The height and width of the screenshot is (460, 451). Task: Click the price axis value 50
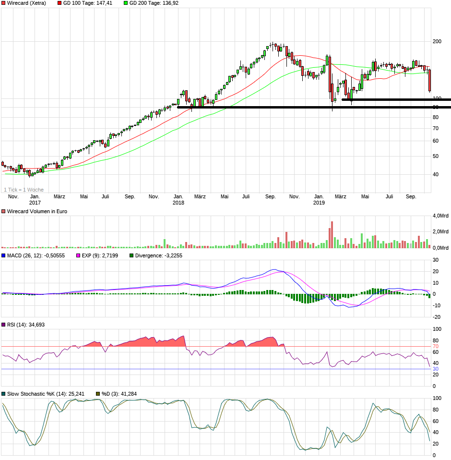[x=436, y=156]
